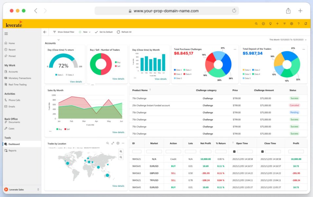
Task: Expand the New dropdown in toolbar
Action: point(89,32)
